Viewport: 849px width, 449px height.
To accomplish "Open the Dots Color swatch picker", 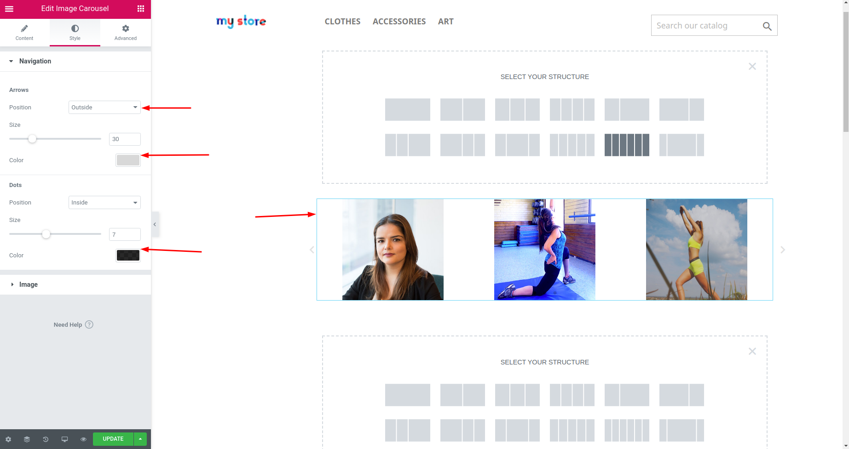I will pos(128,255).
